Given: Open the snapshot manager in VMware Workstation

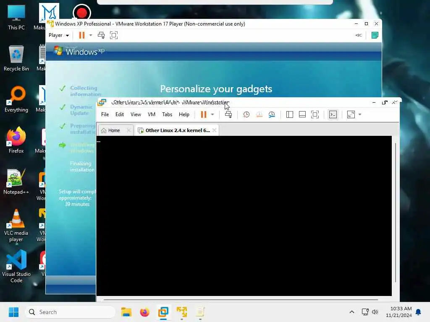Looking at the screenshot, I should click(x=272, y=114).
